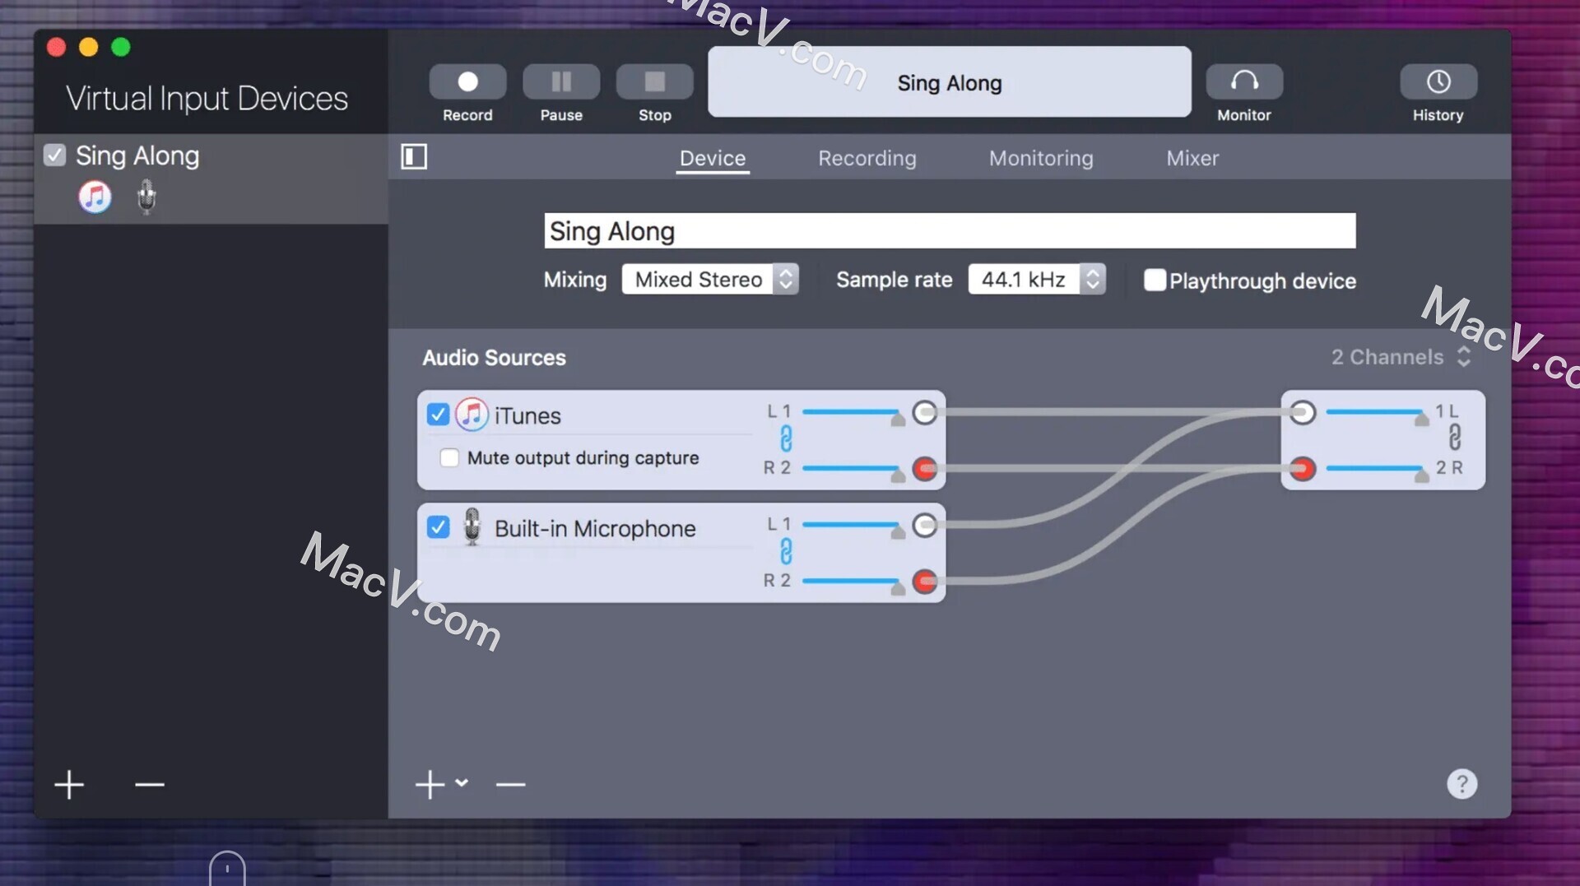Switch to the Recording tab
Viewport: 1580px width, 886px height.
coord(867,158)
